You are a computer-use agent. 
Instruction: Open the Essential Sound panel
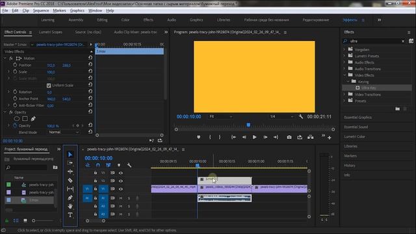(356, 127)
